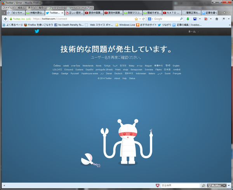Open the ファイル(F) menu
This screenshot has width=233, height=190.
tap(9, 8)
